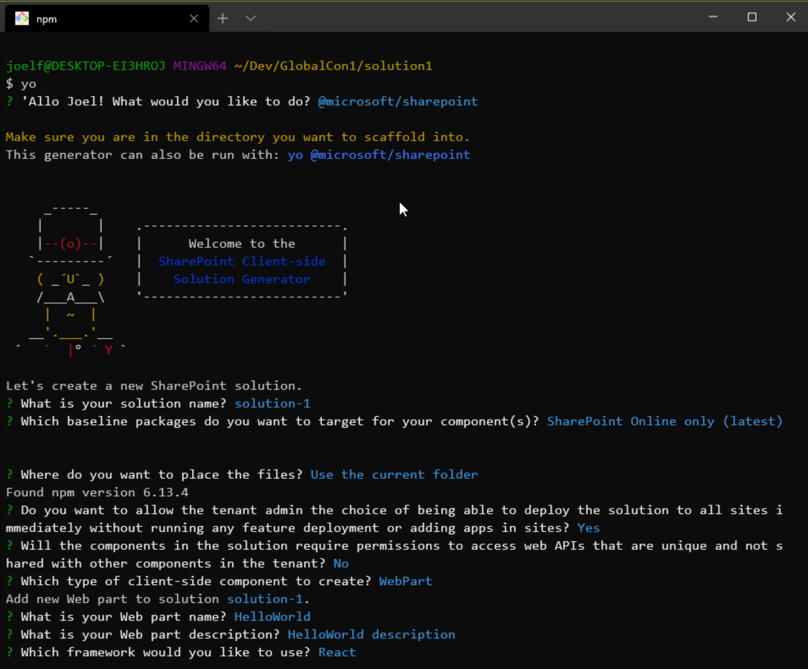
Task: Click the Yeoman ASCII art figure
Action: pyautogui.click(x=71, y=281)
